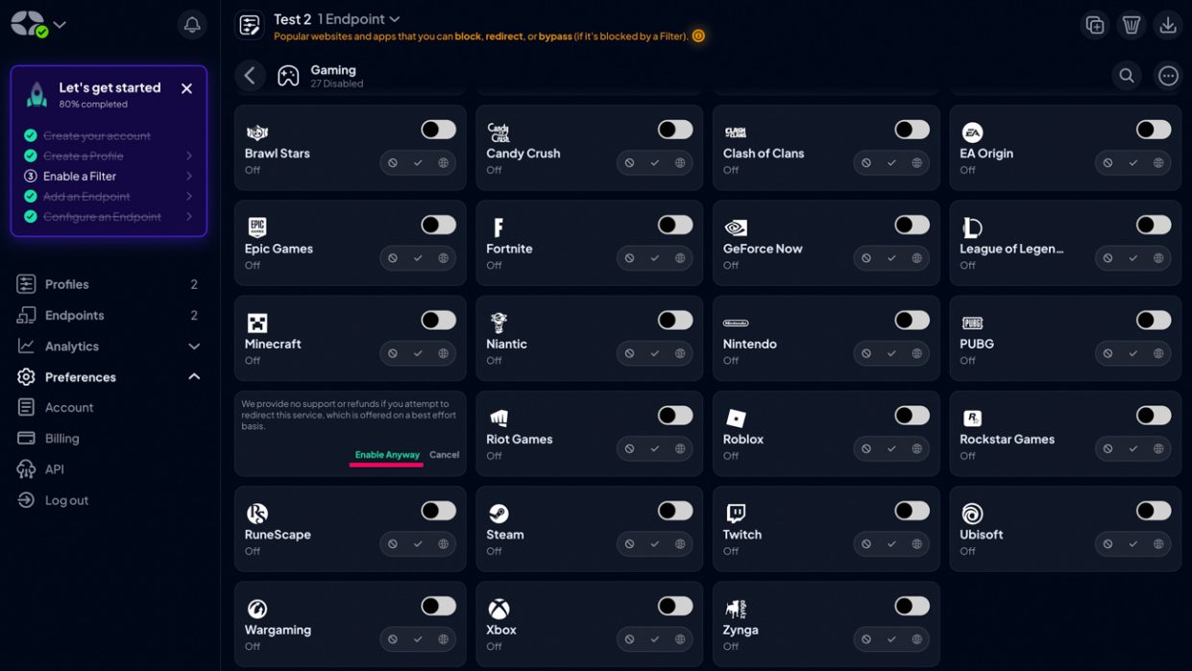Click the search icon in Gaming header
The image size is (1192, 671).
1127,76
